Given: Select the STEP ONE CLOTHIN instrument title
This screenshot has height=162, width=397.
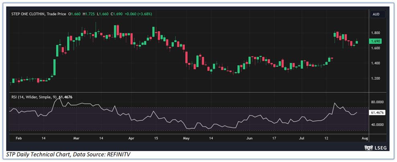Looking at the screenshot, I should [29, 14].
